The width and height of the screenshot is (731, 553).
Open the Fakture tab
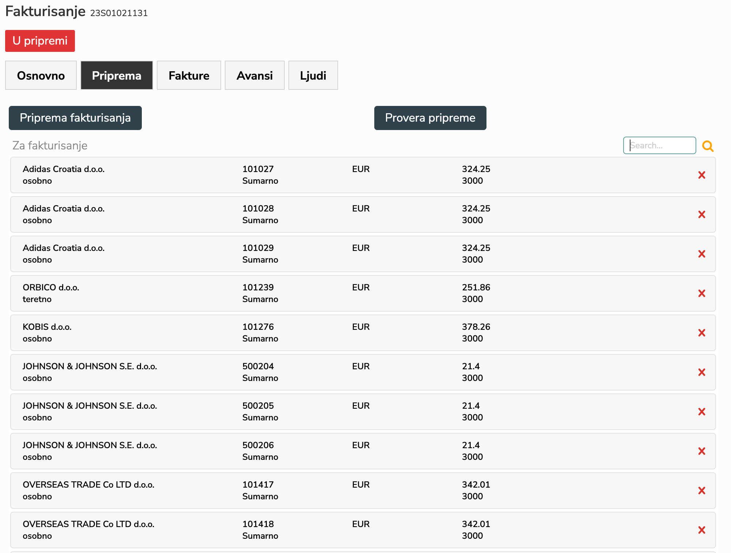pyautogui.click(x=189, y=76)
